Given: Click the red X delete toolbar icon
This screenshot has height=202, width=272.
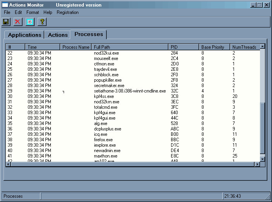Looking at the screenshot, I should point(18,22).
